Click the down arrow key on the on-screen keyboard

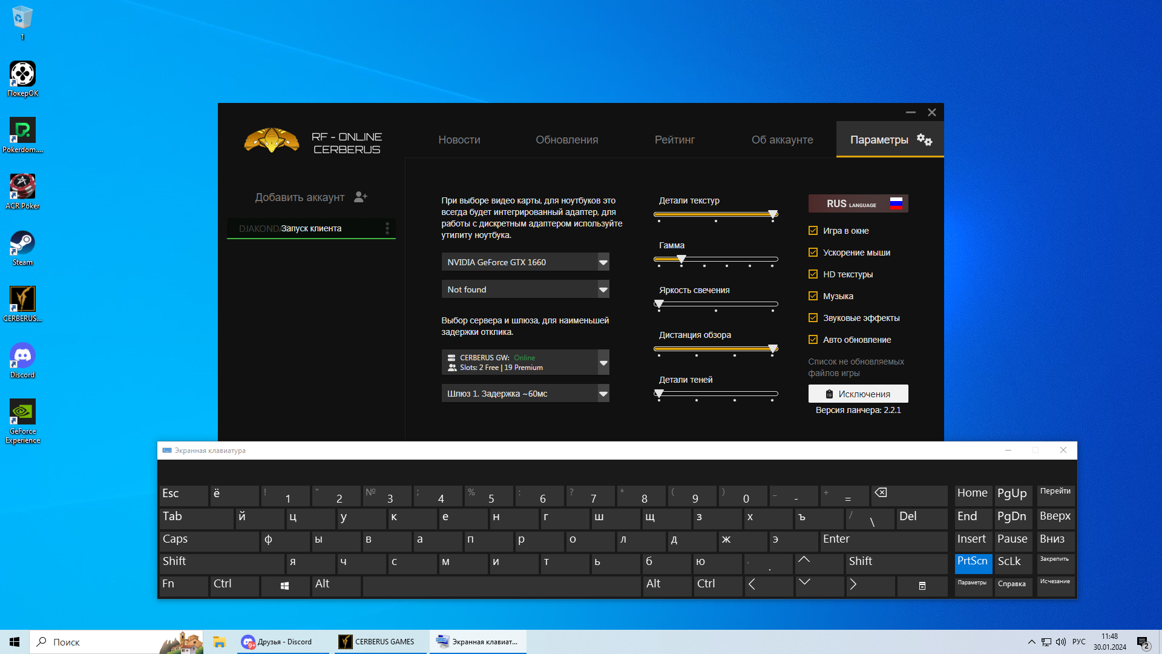click(819, 586)
